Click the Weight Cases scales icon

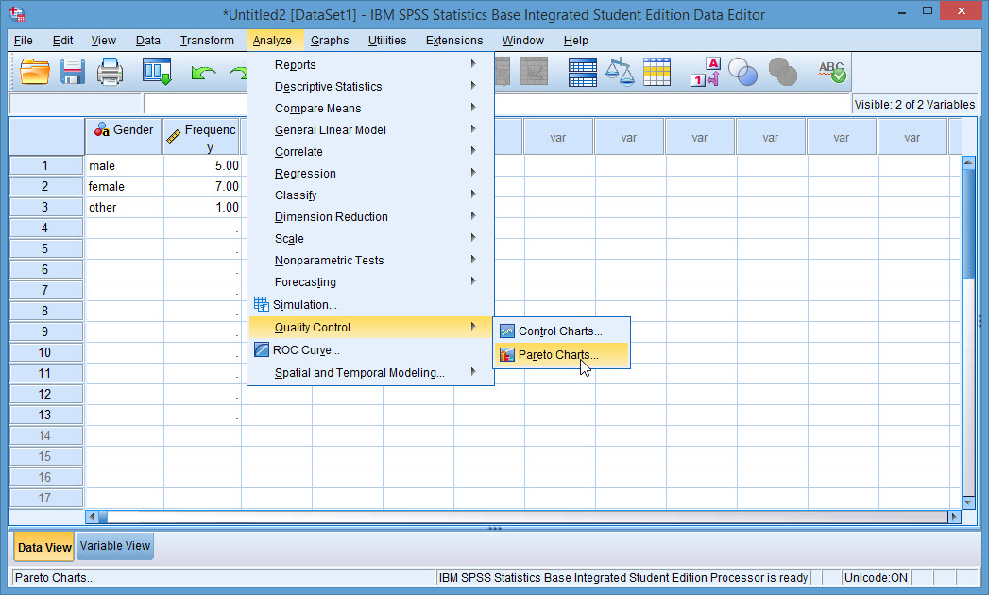620,72
